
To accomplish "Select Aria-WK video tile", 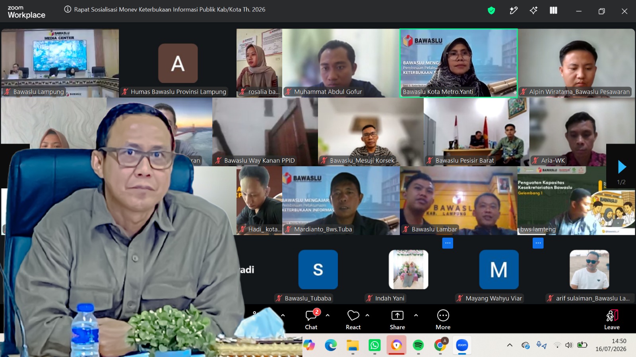I will coord(568,132).
